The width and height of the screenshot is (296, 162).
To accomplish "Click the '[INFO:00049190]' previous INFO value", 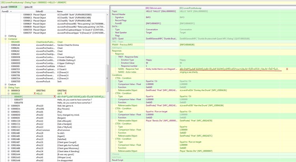I will 187,45.
